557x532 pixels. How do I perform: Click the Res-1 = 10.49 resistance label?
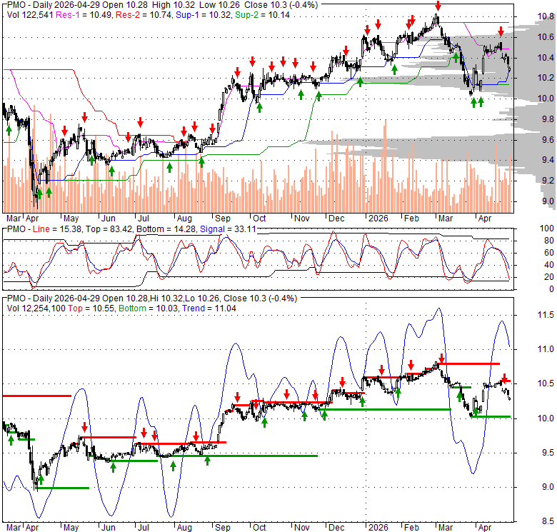[x=84, y=15]
